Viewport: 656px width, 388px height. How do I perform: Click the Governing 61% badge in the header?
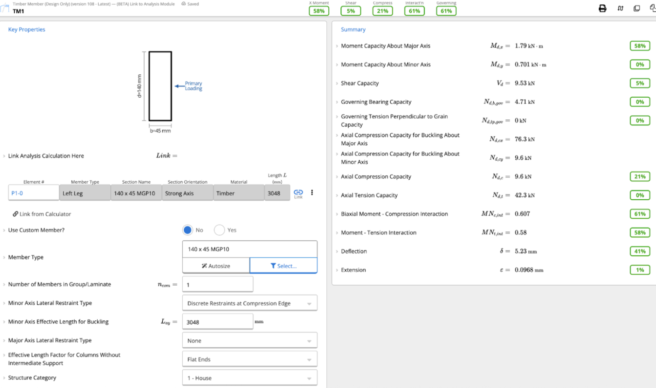point(446,11)
